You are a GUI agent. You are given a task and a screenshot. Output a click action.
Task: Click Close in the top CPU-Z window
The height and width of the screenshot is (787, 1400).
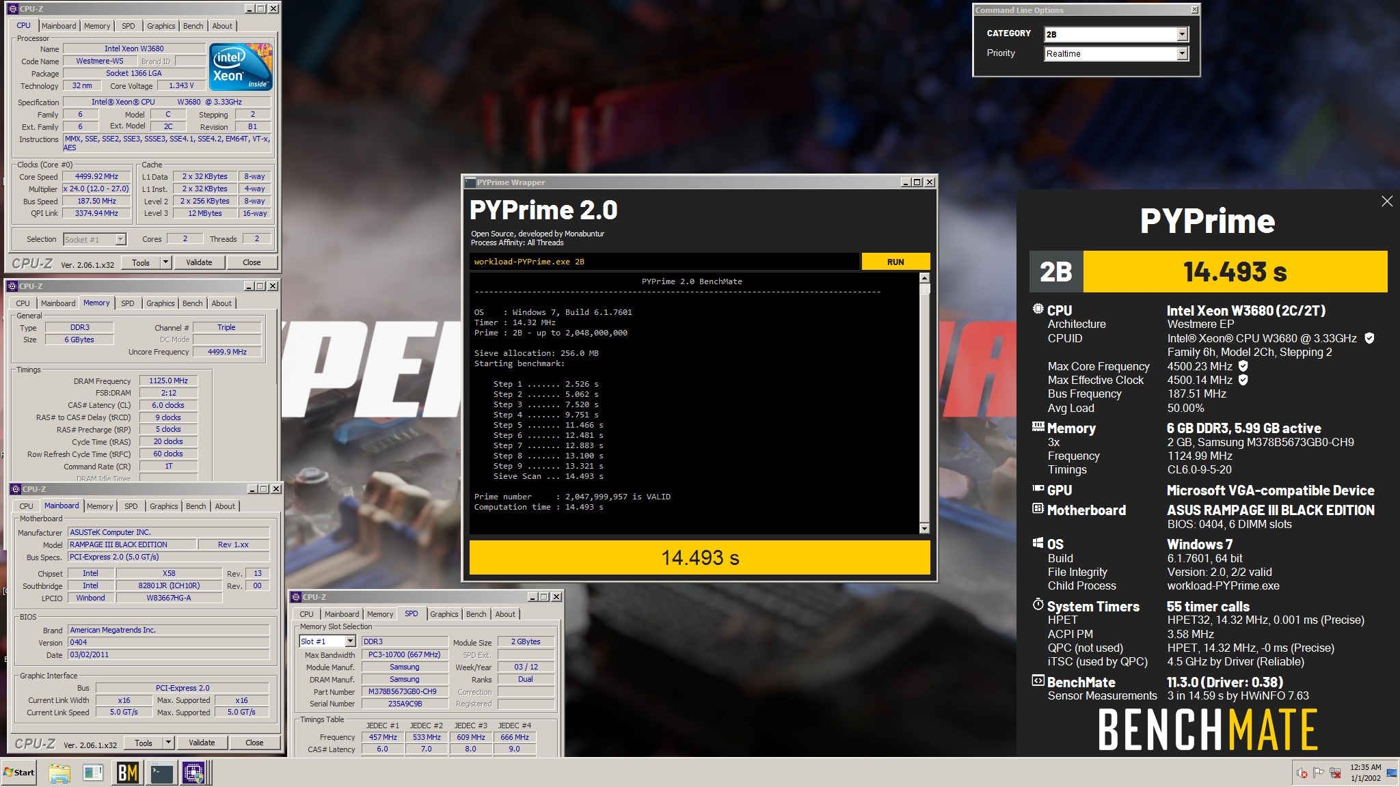252,262
